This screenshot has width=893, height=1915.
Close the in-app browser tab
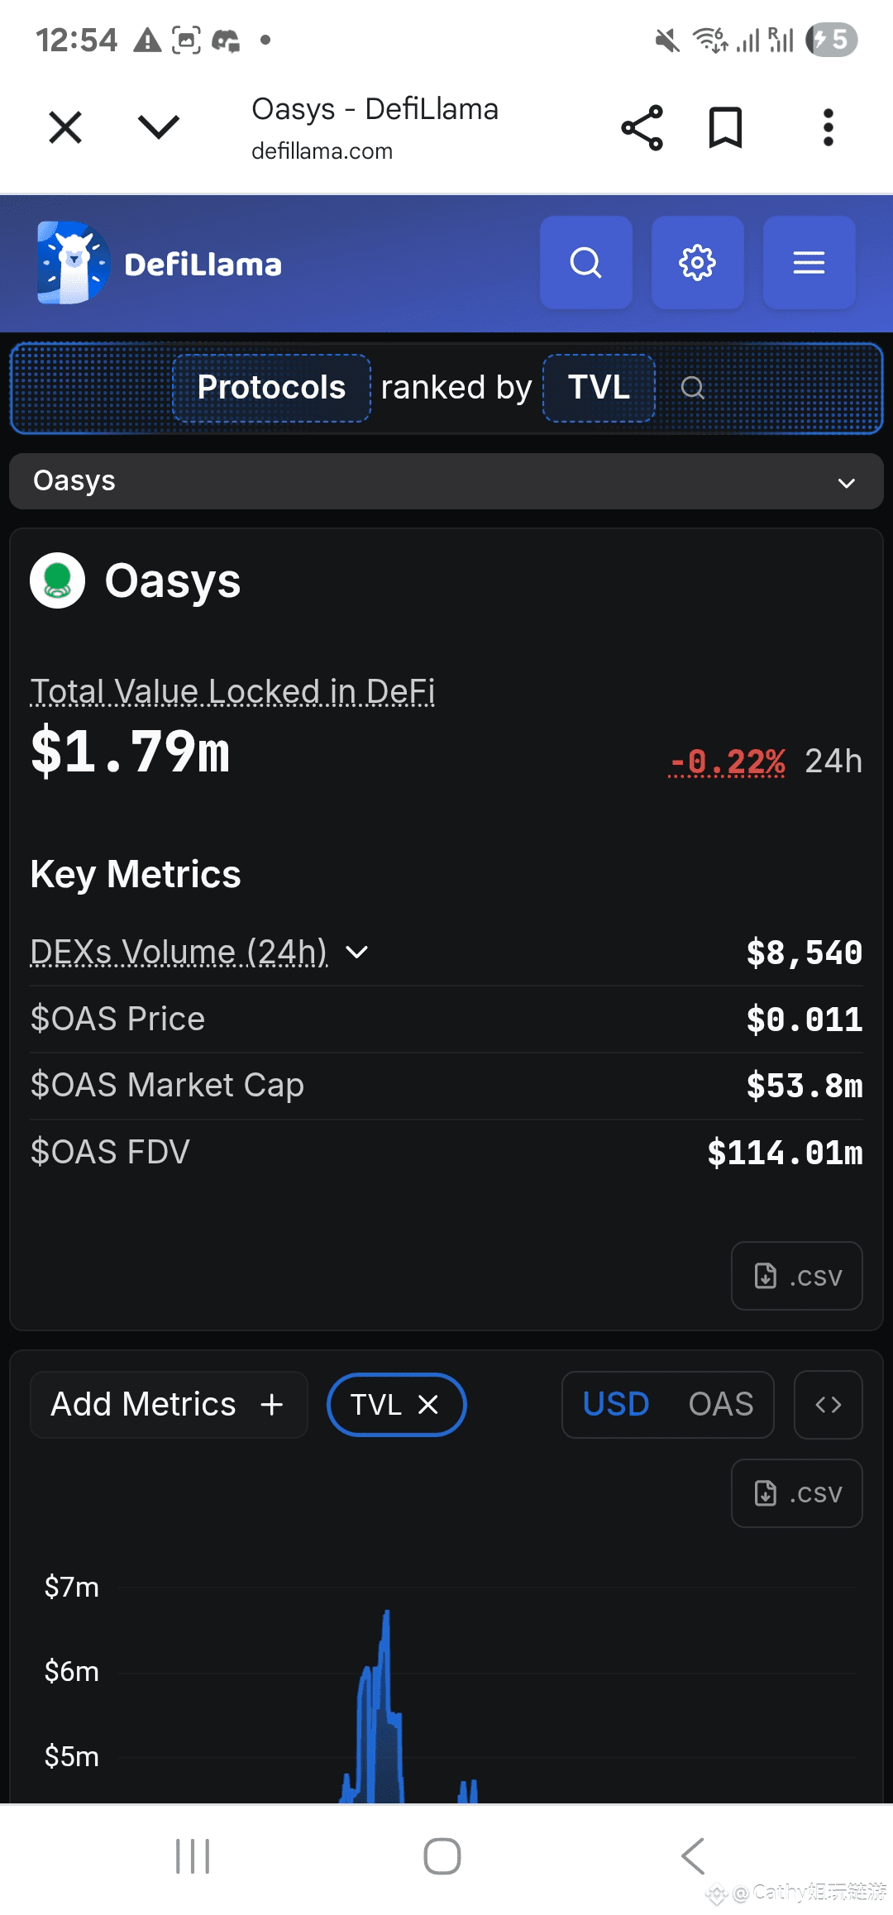tap(65, 127)
